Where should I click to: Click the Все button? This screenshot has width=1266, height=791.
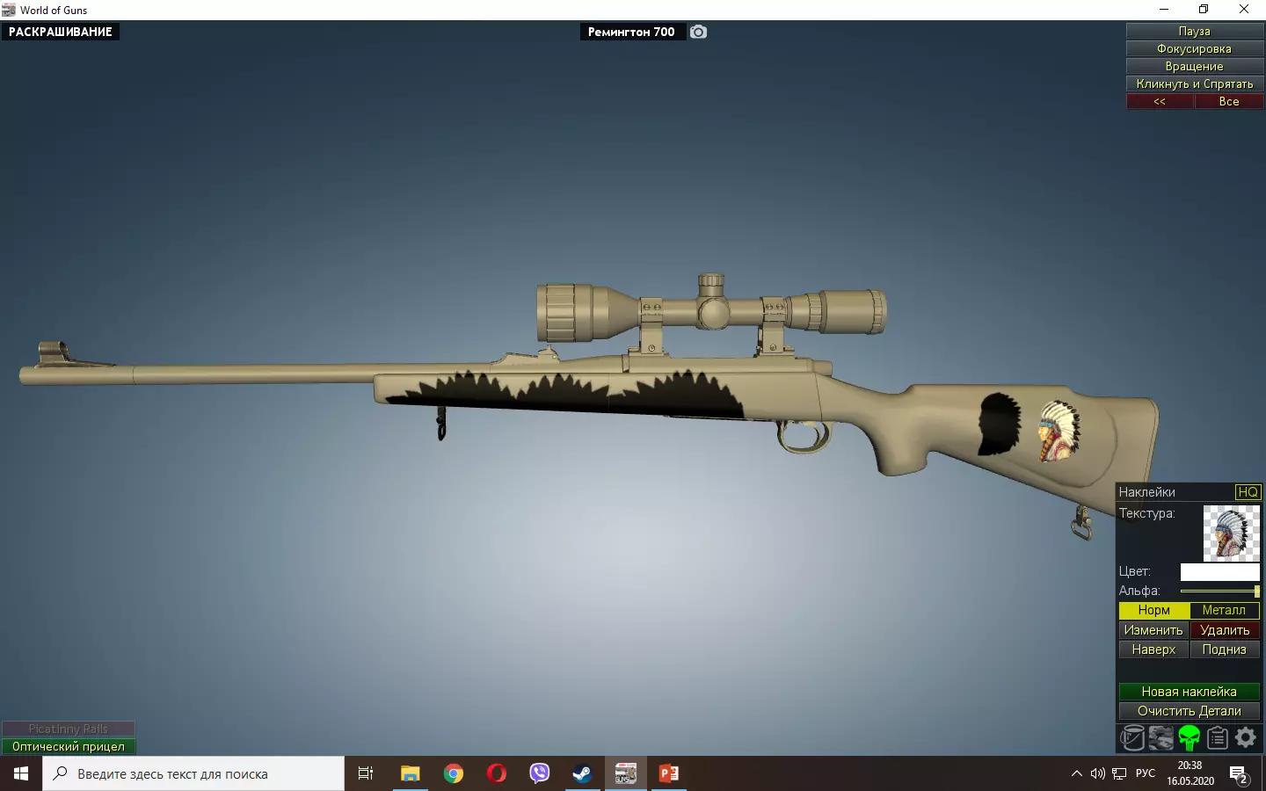(x=1229, y=101)
